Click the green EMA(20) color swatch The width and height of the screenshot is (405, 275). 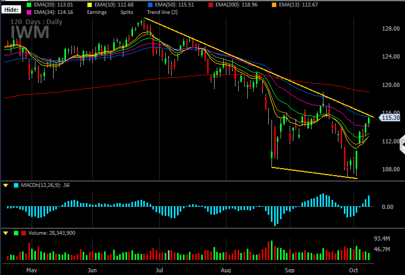pyautogui.click(x=29, y=5)
